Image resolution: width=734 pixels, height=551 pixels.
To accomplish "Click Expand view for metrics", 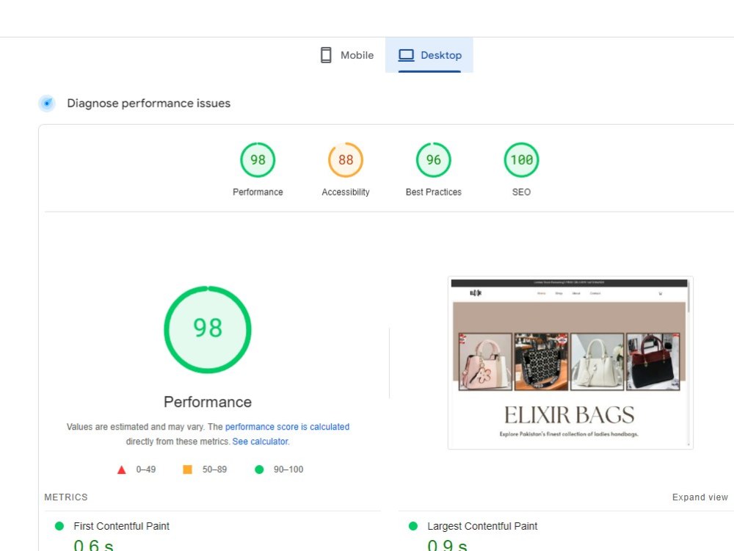I will [700, 497].
